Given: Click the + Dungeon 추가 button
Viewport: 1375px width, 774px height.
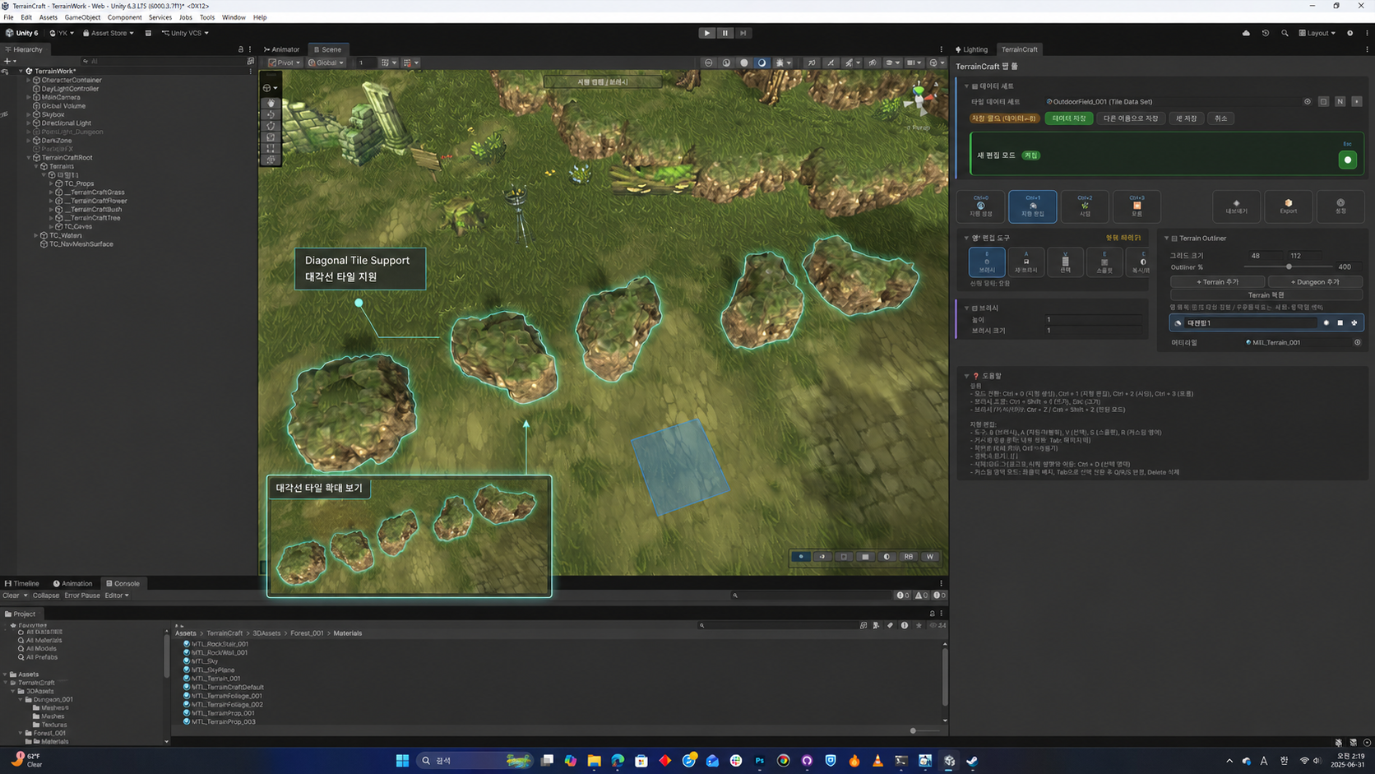Looking at the screenshot, I should 1315,282.
